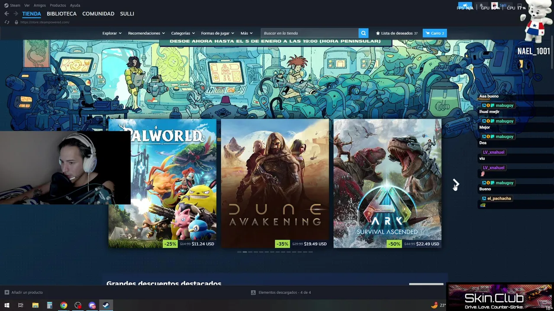Open OBS Studio from the taskbar
This screenshot has width=554, height=311.
pos(78,305)
